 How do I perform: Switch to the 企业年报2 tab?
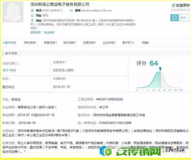[x=109, y=43]
